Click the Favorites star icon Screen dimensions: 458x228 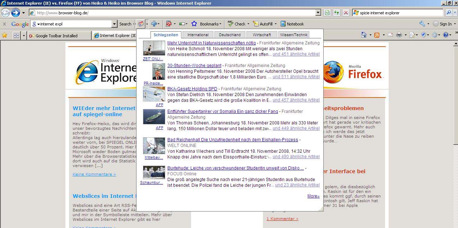click(5, 35)
